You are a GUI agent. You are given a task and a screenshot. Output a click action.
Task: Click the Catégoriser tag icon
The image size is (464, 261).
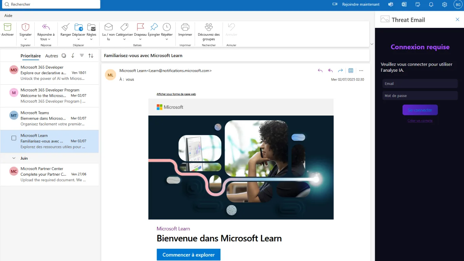(124, 27)
